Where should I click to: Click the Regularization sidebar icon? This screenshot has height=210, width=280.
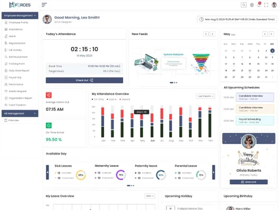[6, 43]
